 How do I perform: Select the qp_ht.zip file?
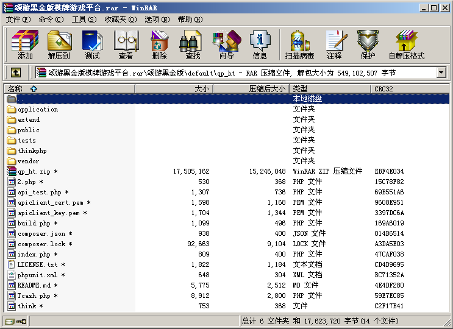[34, 171]
